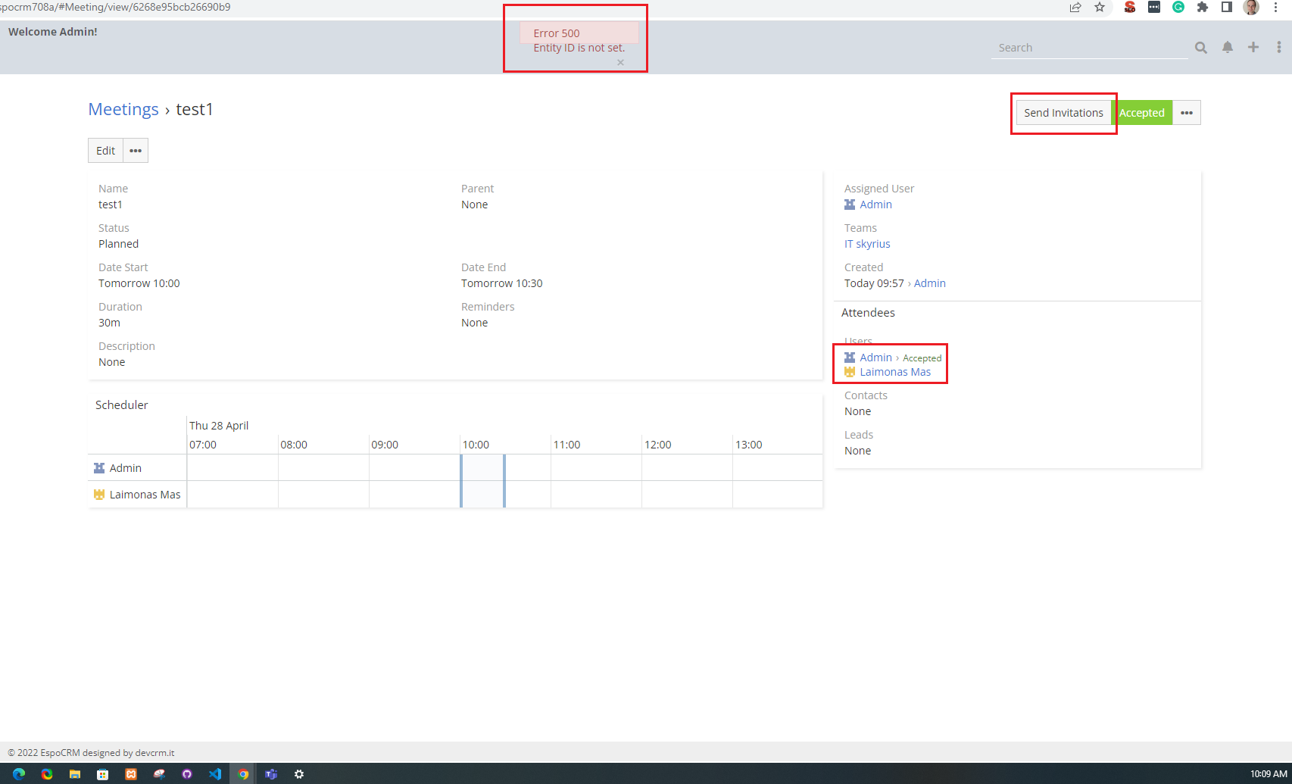
Task: Select the Admin scheduler row label
Action: (125, 468)
